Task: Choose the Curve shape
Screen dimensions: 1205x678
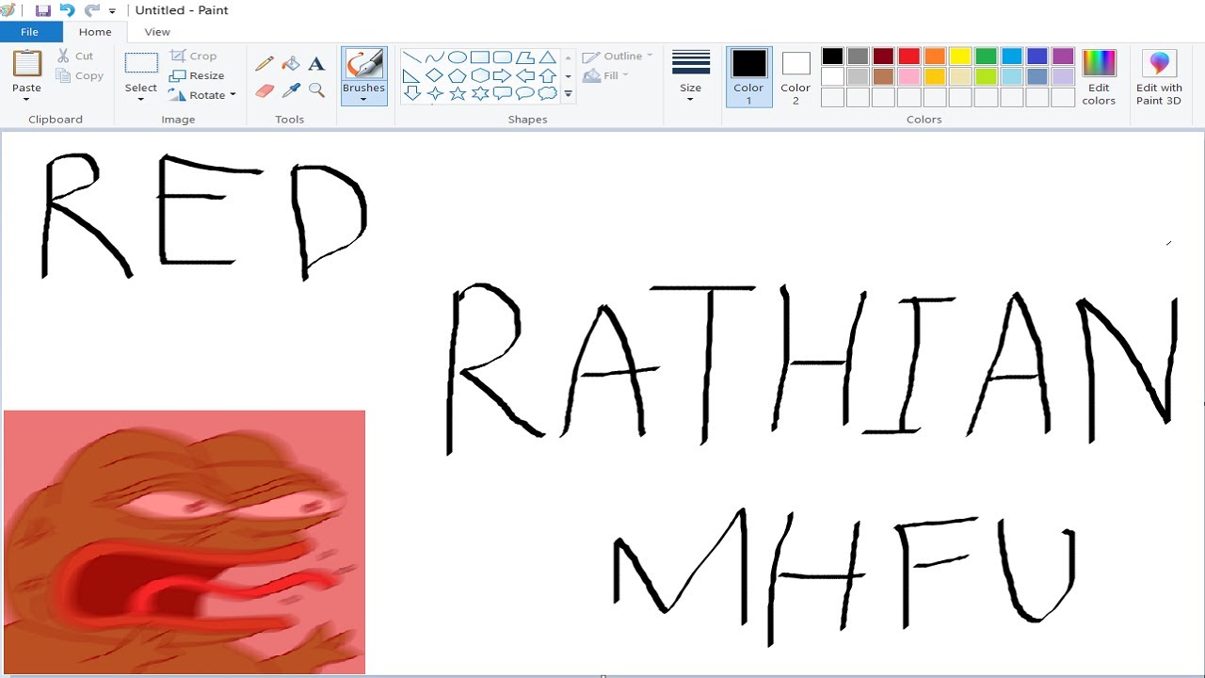Action: click(x=435, y=57)
